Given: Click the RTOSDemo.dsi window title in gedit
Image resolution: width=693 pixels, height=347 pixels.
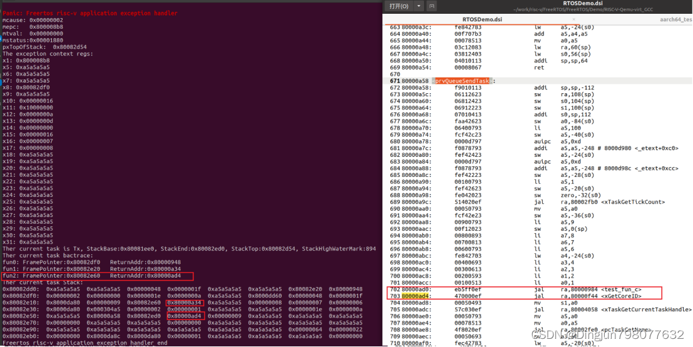Looking at the screenshot, I should tap(583, 3).
